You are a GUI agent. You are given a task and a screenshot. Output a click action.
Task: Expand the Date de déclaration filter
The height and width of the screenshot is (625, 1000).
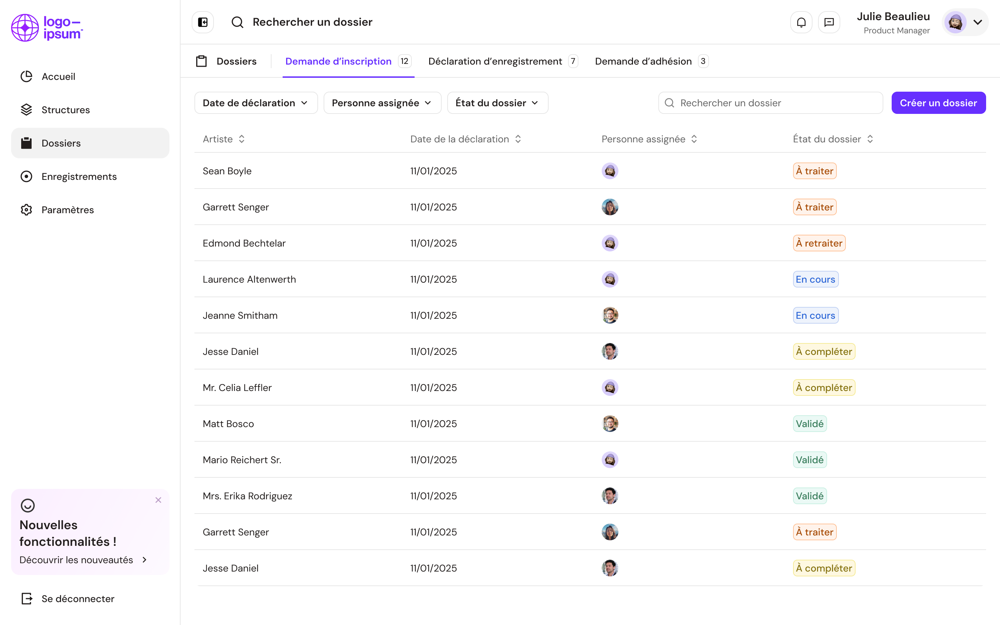coord(256,103)
